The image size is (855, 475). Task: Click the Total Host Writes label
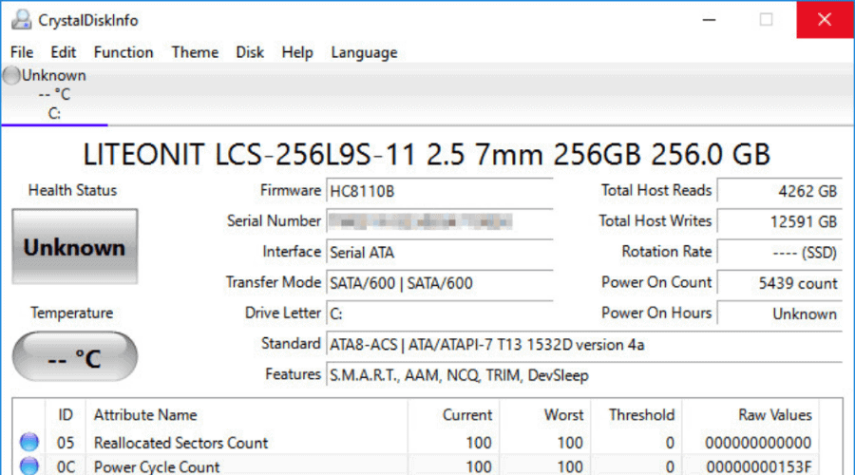coord(655,220)
